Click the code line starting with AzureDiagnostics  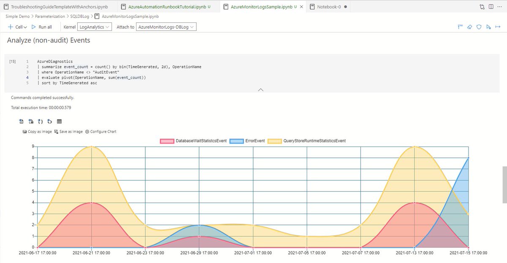55,62
